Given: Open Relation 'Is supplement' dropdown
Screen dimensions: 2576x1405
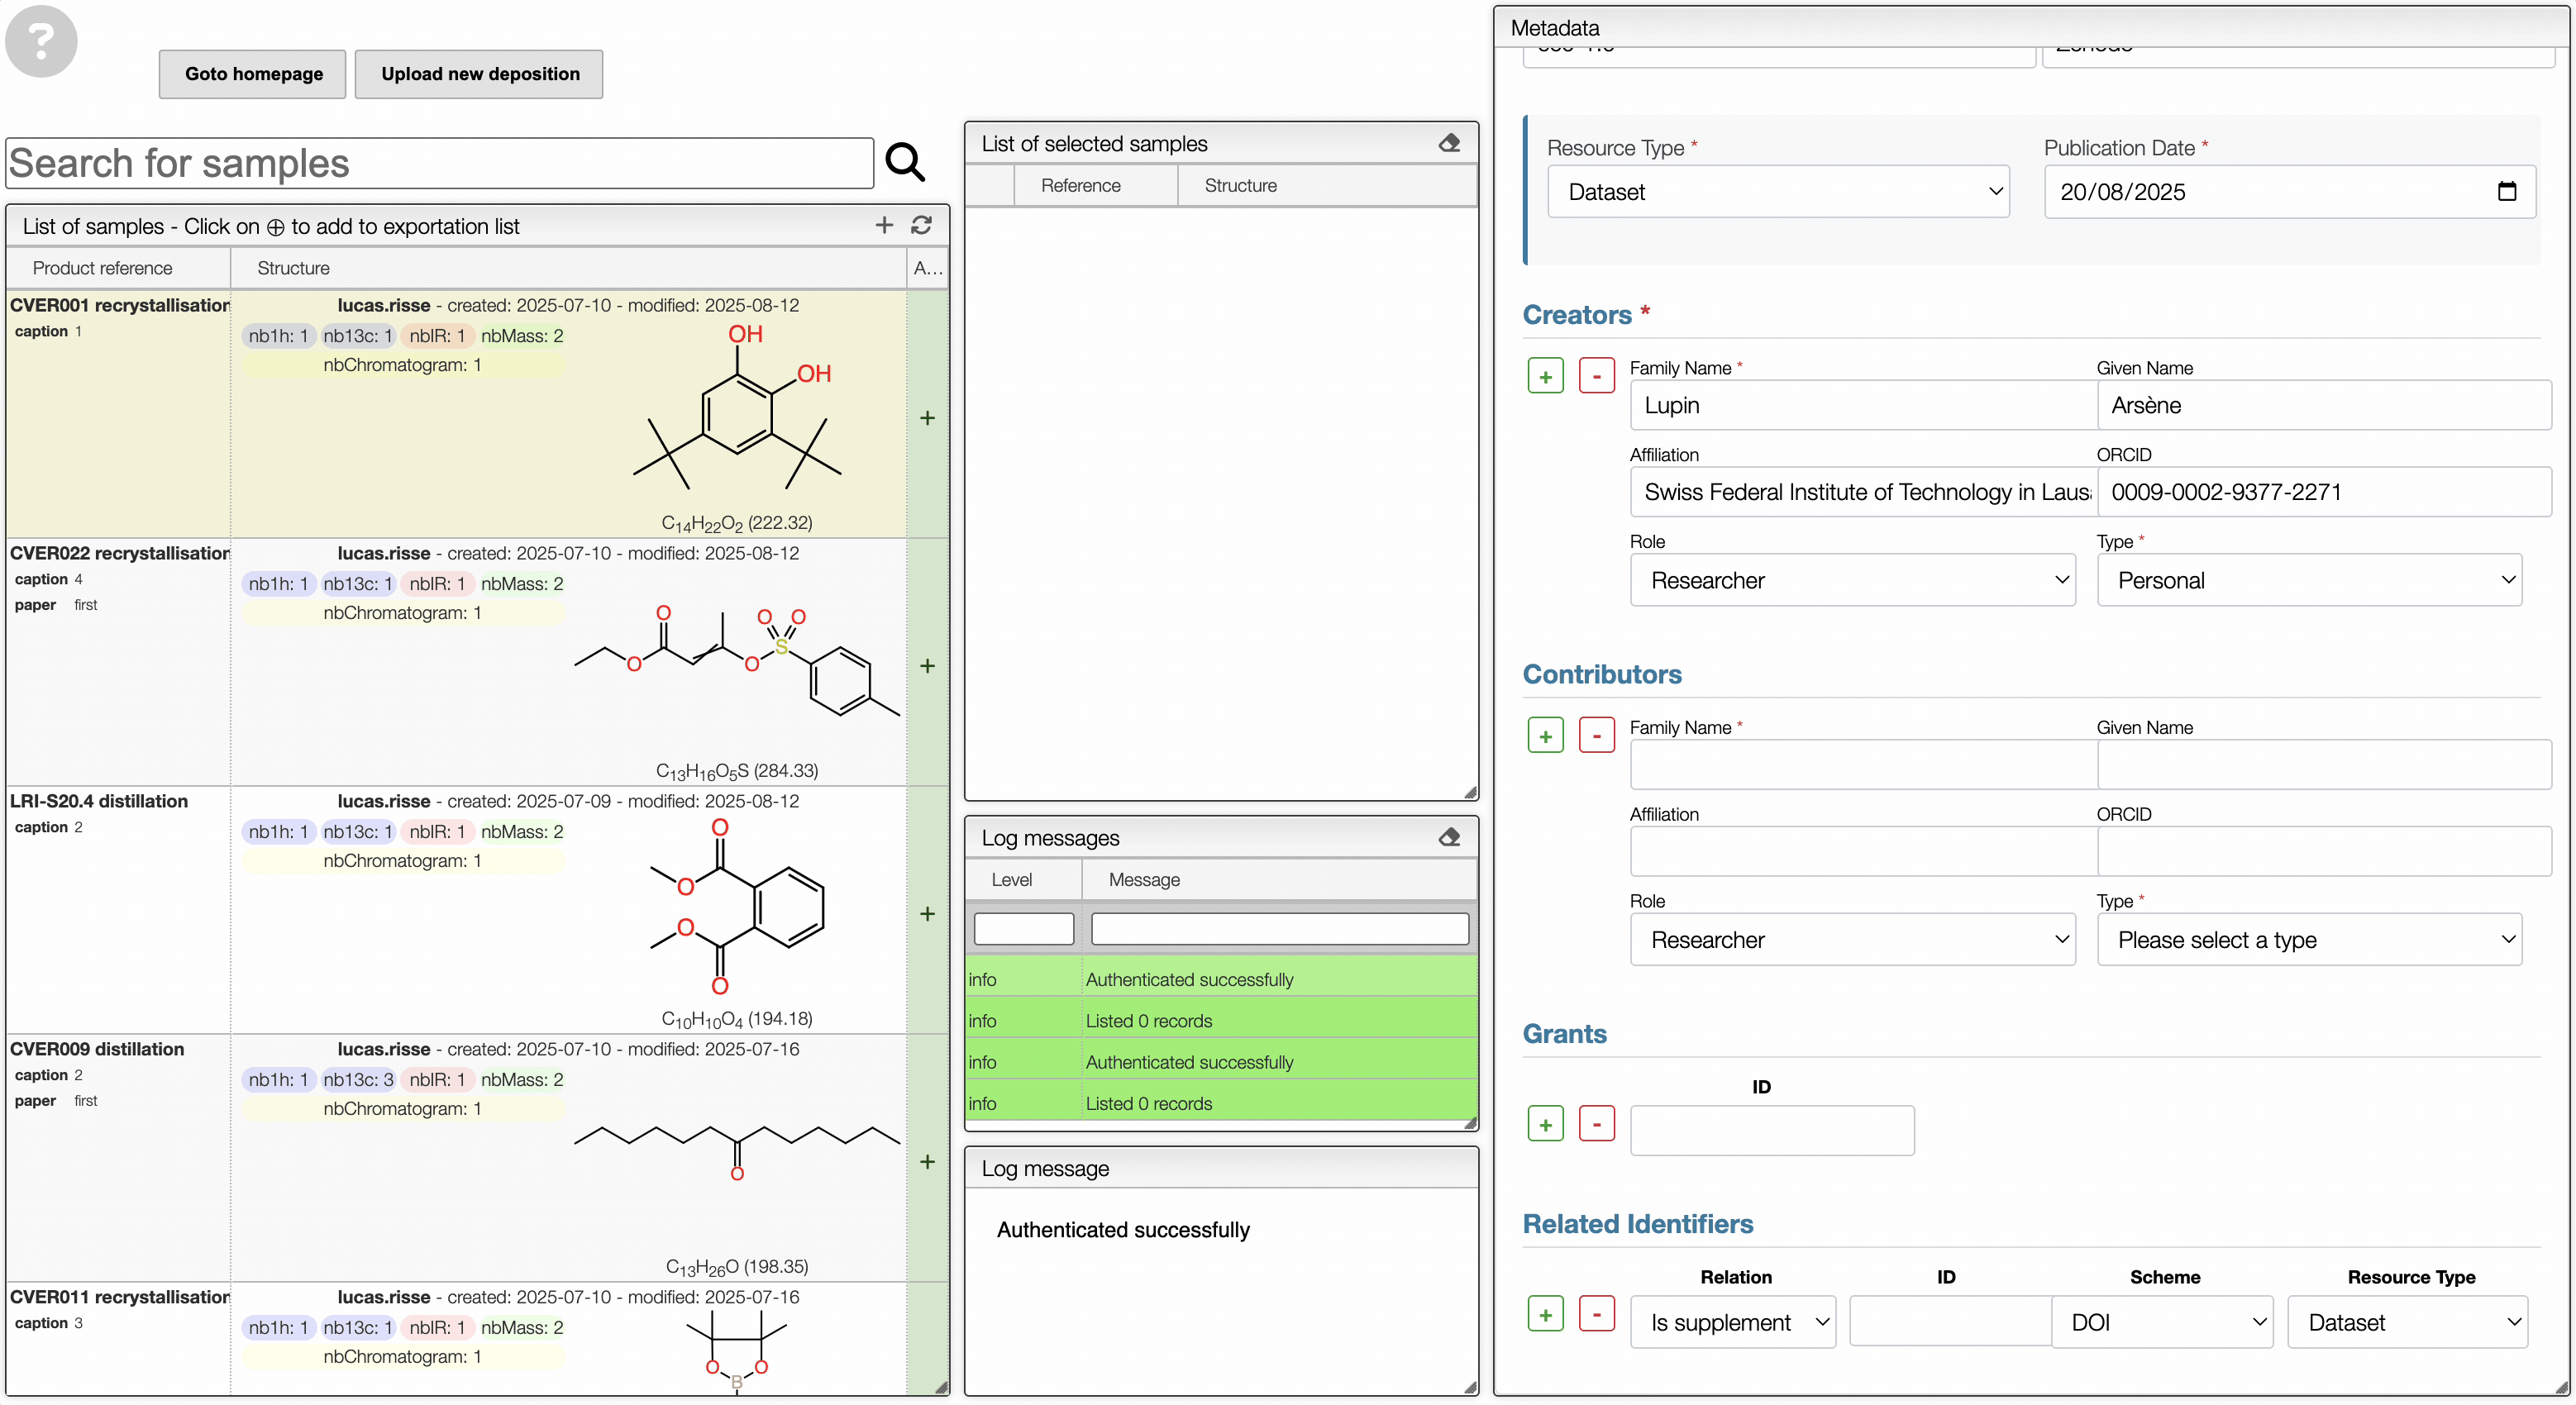Looking at the screenshot, I should click(x=1733, y=1322).
